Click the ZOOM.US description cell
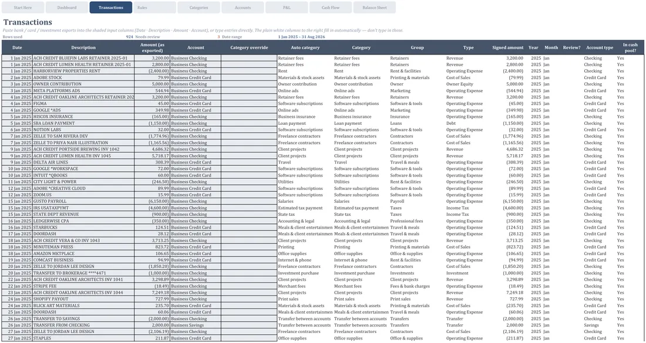646x343 pixels. click(x=83, y=195)
